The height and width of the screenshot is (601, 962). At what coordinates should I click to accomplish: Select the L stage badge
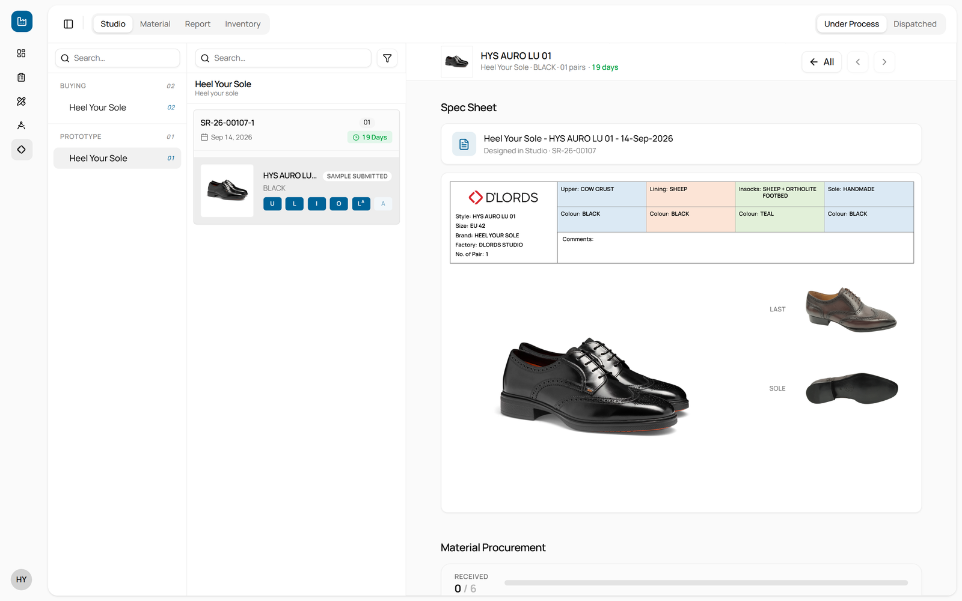pos(295,204)
